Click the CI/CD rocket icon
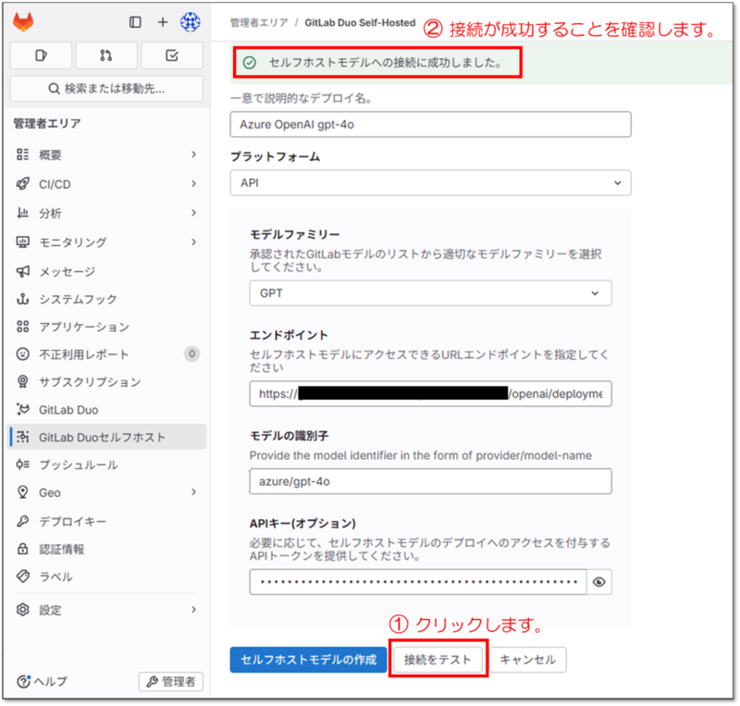The image size is (740, 706). tap(22, 184)
